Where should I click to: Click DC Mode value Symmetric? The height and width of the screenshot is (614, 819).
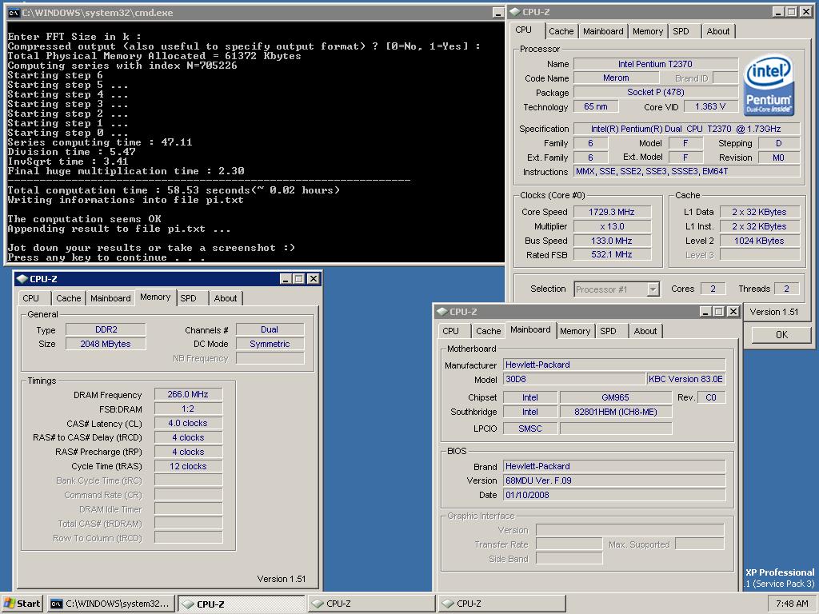pos(270,344)
